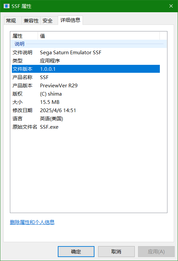Image resolution: width=178 pixels, height=261 pixels.
Task: Click the language value 英语(美国)
Action: point(52,119)
